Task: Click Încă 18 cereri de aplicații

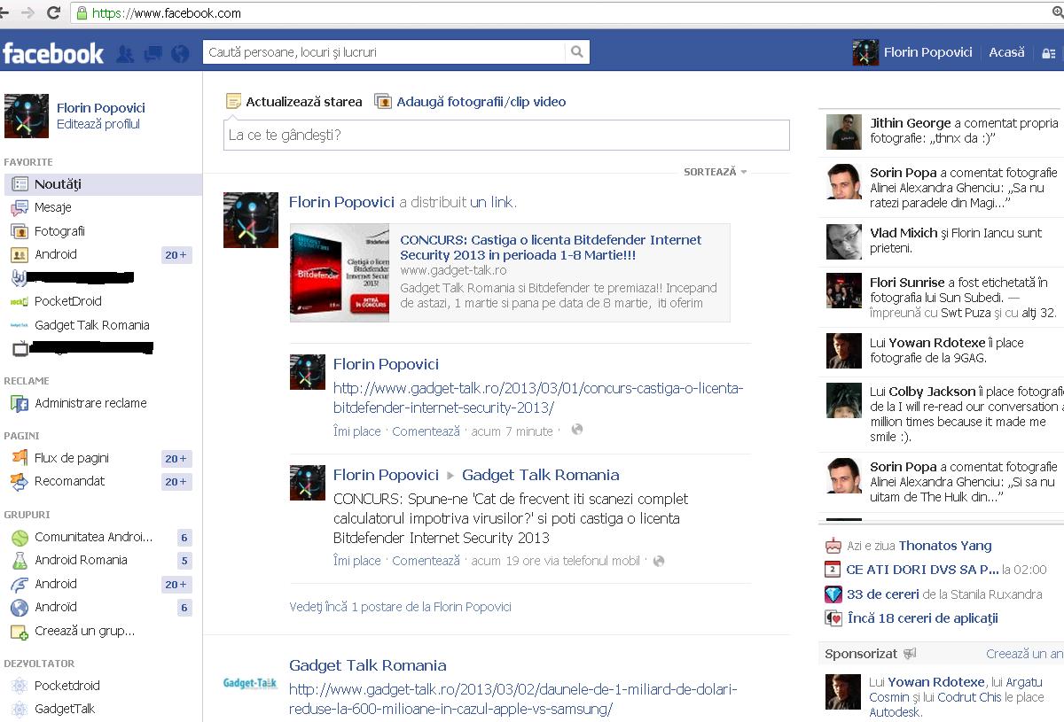Action: (923, 618)
